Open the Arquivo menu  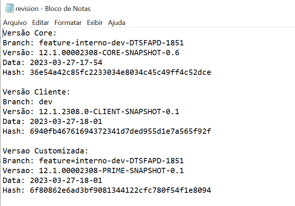coord(15,23)
